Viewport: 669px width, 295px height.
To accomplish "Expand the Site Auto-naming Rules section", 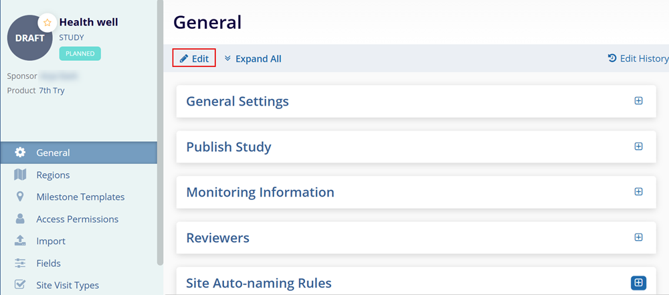I will click(x=638, y=283).
